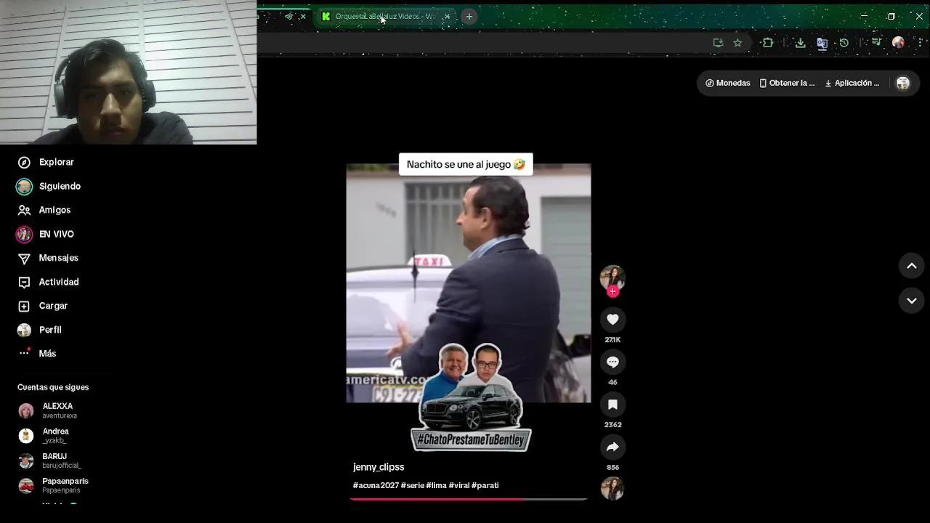Open media controls playlist icon
Image resolution: width=930 pixels, height=523 pixels.
point(876,43)
